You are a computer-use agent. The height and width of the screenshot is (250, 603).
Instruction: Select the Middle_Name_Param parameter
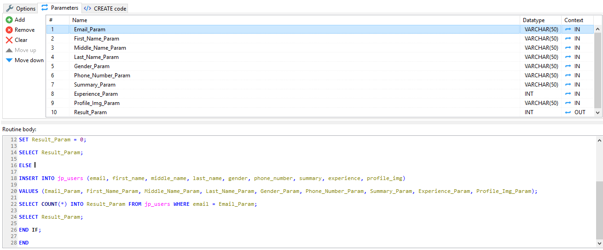(x=100, y=48)
